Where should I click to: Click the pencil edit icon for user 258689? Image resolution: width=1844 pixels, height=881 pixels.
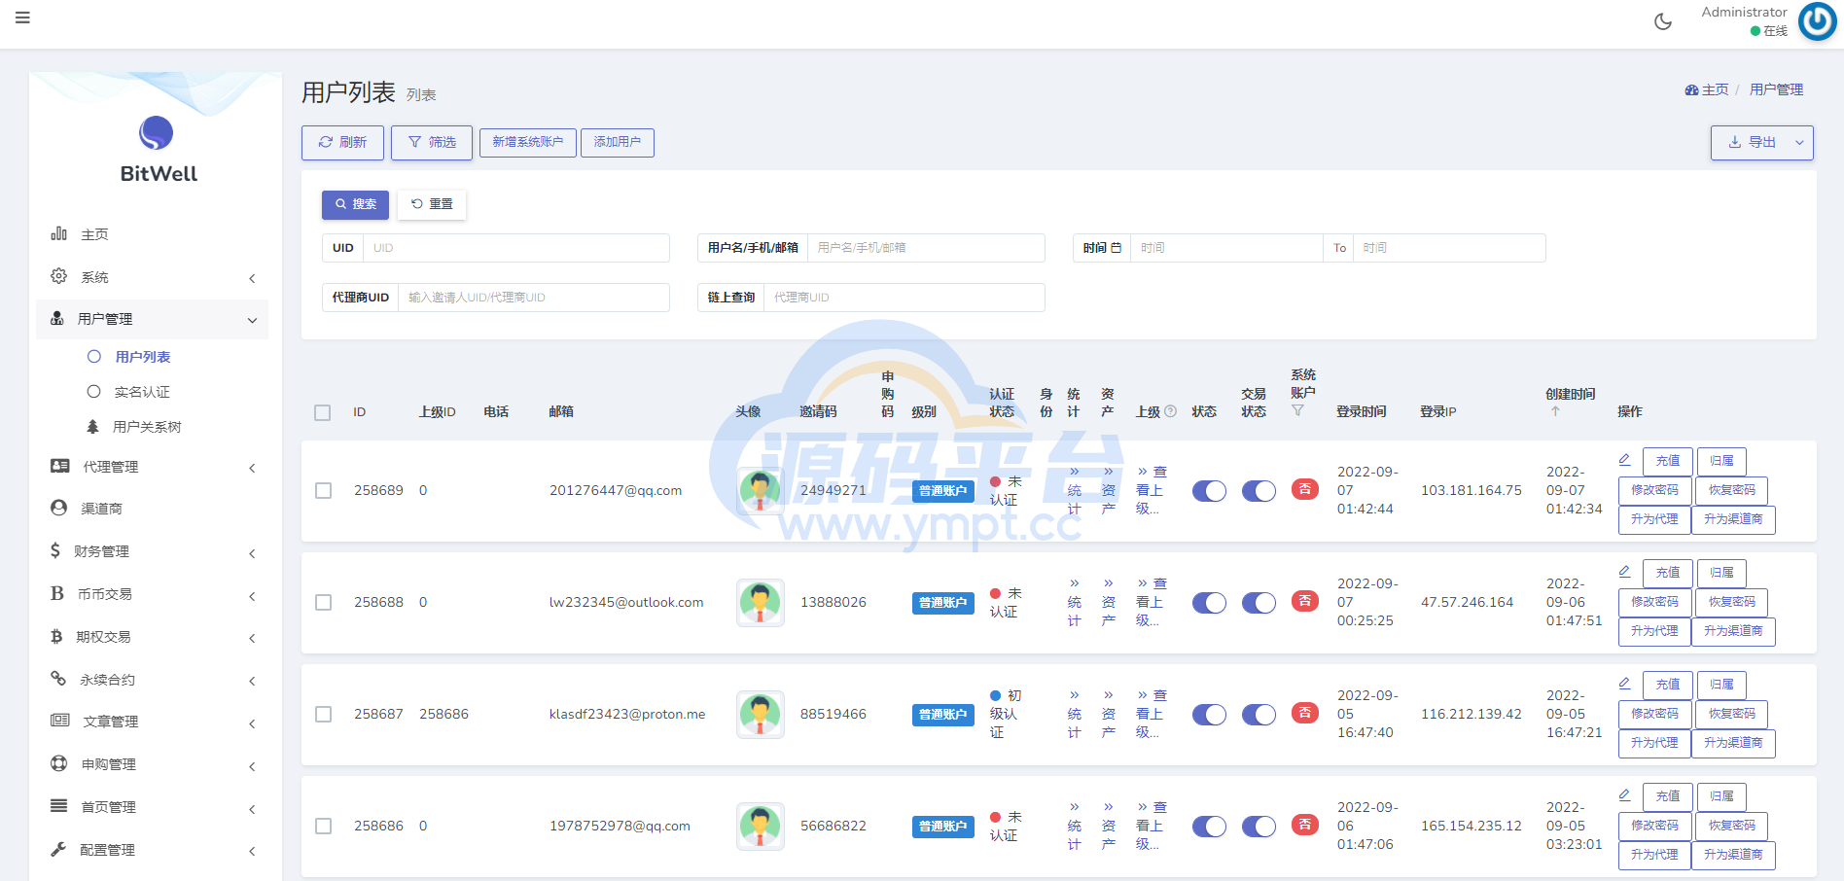pyautogui.click(x=1624, y=460)
